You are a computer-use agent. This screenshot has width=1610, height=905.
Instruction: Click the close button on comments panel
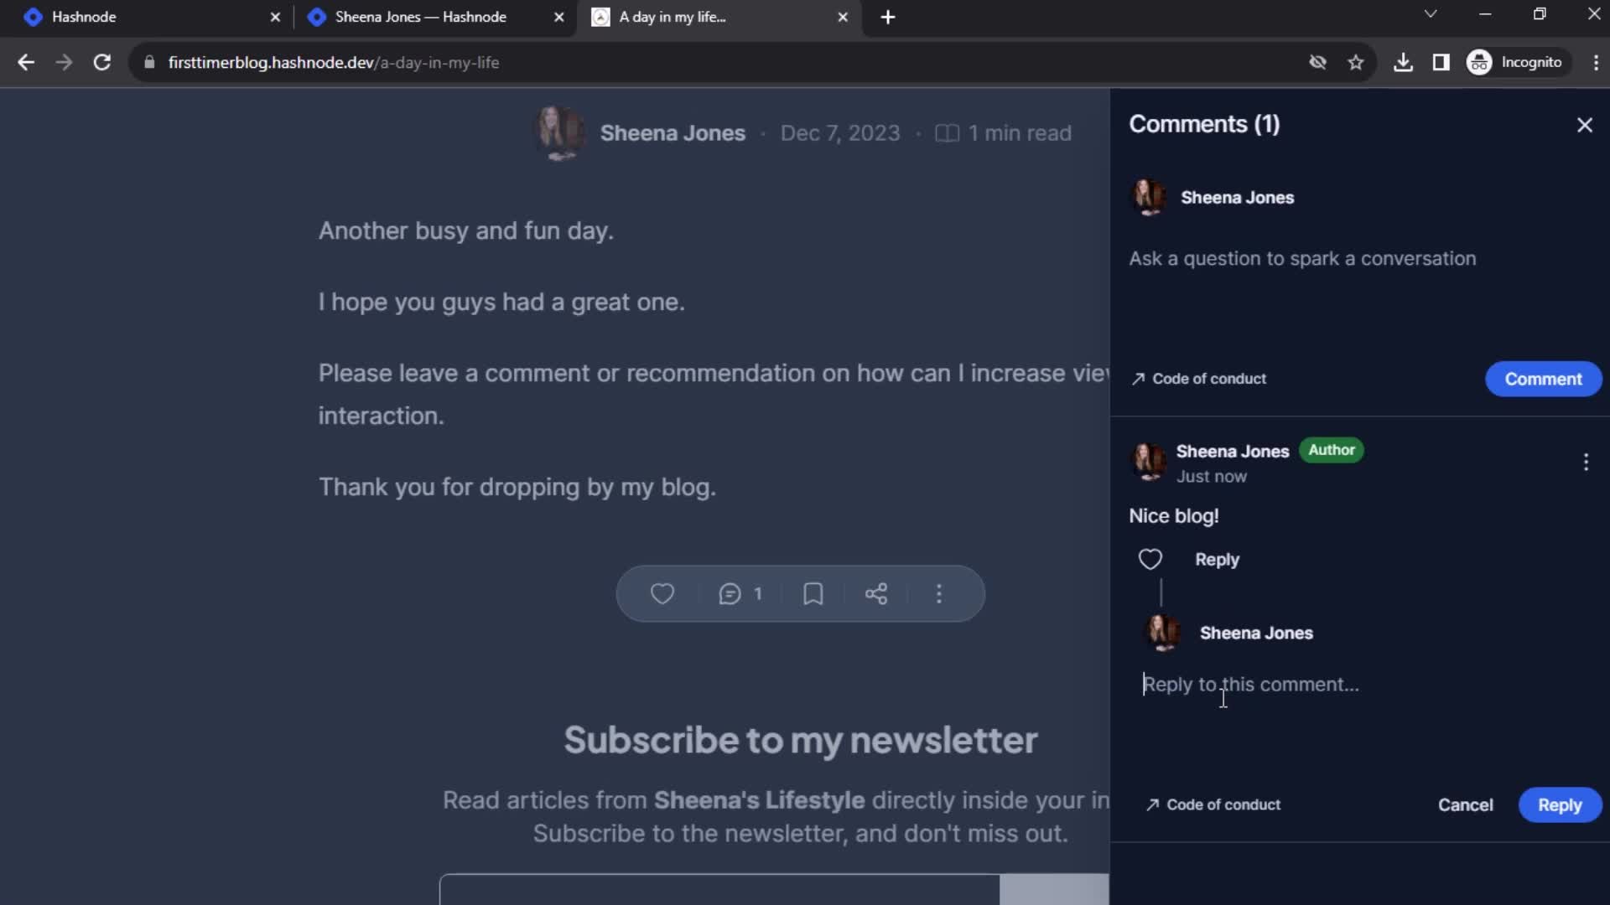(1583, 124)
